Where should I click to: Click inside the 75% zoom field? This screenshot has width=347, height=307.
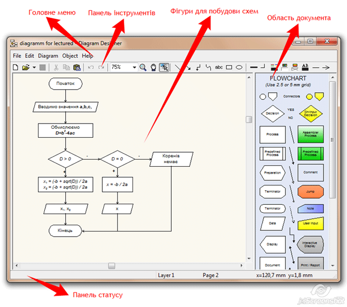121,67
